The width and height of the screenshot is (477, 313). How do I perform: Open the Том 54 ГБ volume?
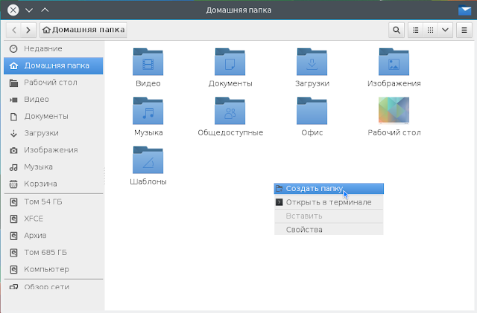[x=54, y=202]
